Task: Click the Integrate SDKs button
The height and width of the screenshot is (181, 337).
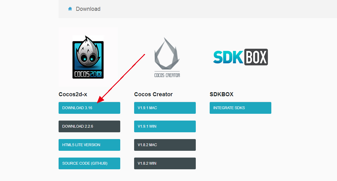Action: [240, 108]
